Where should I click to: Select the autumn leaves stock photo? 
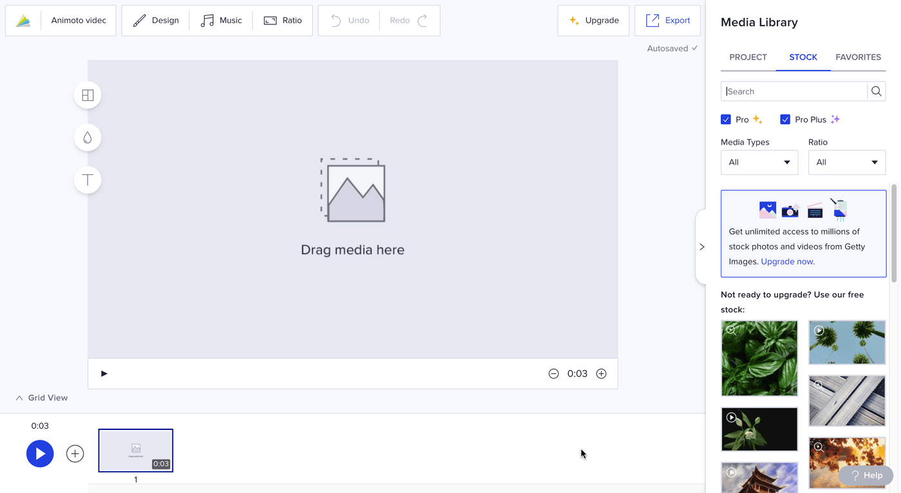(847, 463)
